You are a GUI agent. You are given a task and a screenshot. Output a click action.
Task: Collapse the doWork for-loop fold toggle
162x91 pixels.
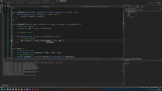pos(12,14)
